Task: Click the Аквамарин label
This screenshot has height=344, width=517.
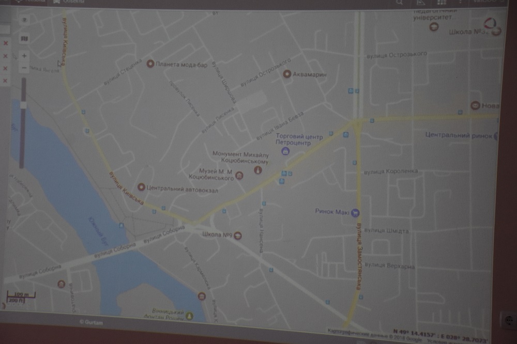Action: [x=309, y=74]
